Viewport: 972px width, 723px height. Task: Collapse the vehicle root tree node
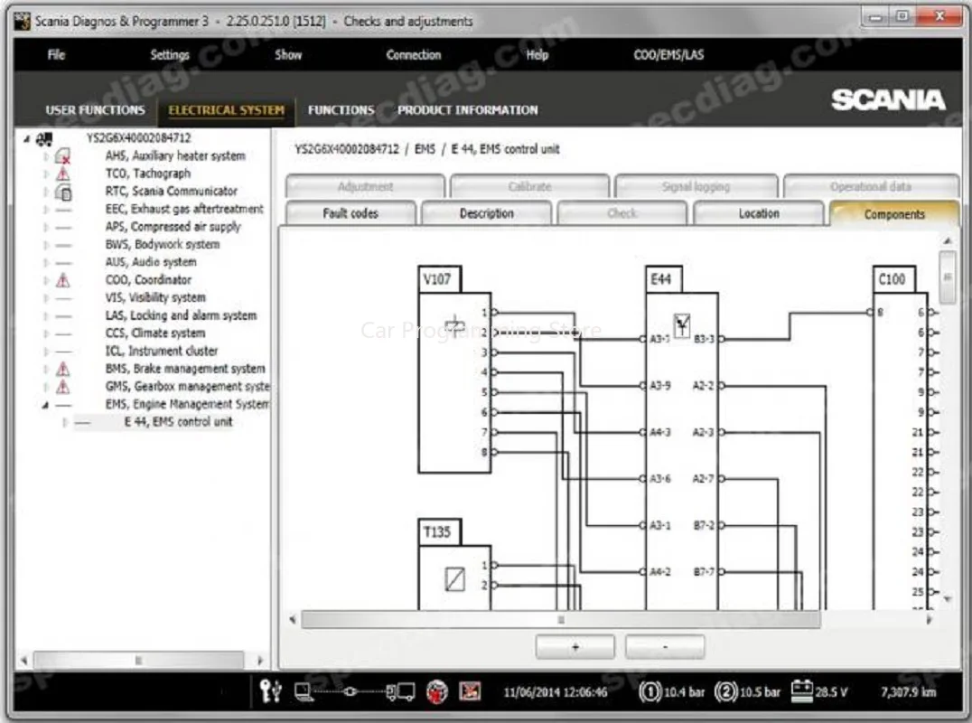point(27,139)
